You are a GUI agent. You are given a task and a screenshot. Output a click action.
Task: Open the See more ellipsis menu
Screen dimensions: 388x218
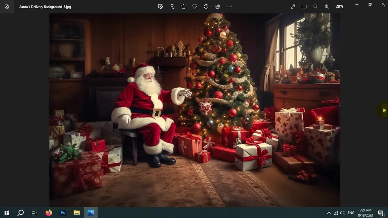pos(229,6)
